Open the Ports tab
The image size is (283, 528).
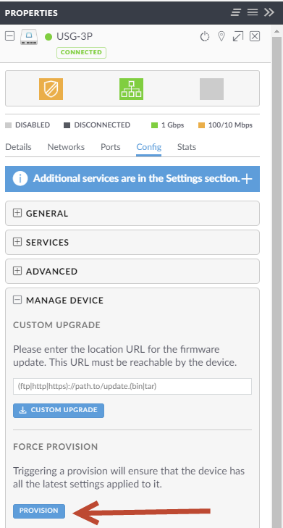[x=110, y=147]
